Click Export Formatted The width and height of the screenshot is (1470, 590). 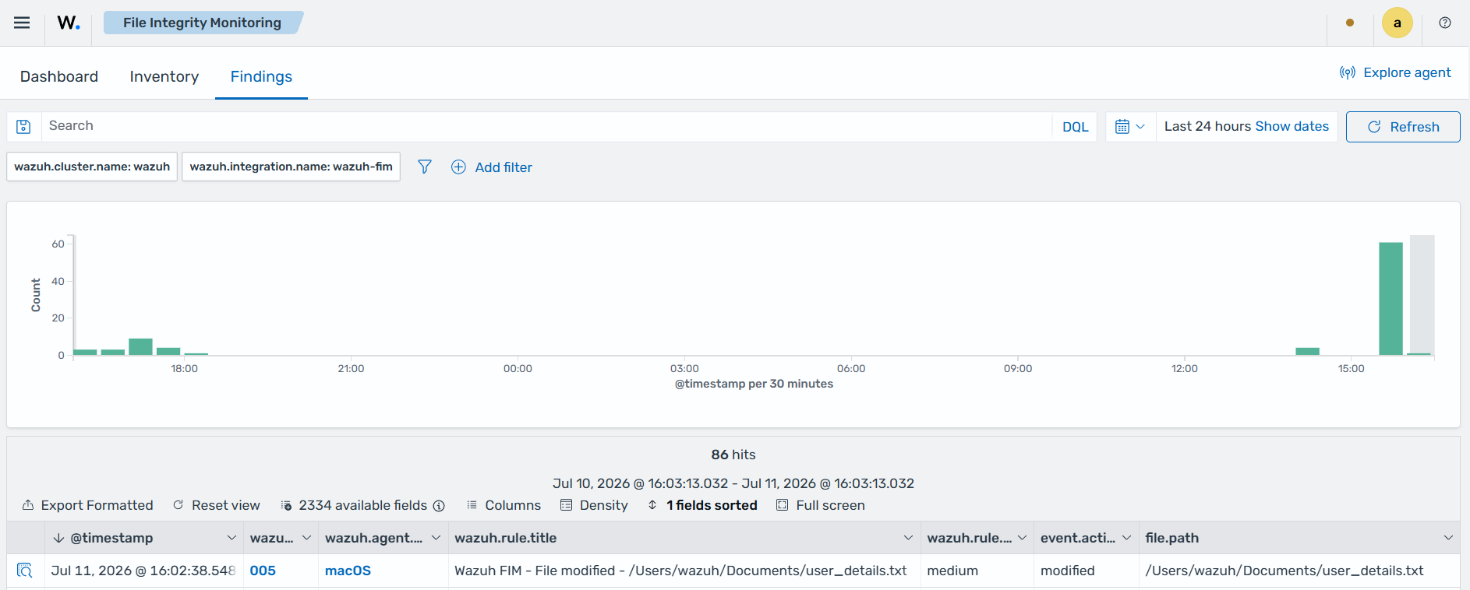coord(87,505)
